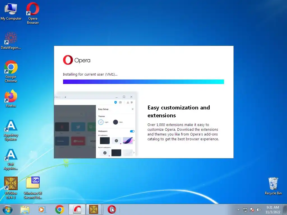Select the Recycle Bin icon
Viewport: 287px width, 215px height.
coord(273,186)
